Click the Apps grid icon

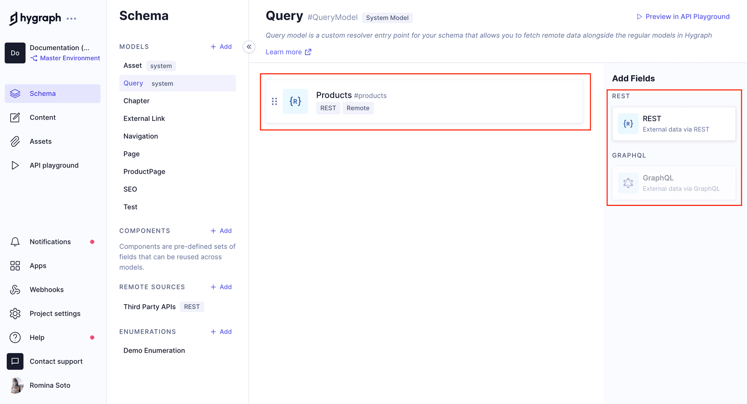coord(15,266)
